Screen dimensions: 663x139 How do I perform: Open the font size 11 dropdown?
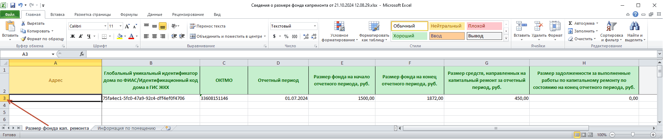pos(120,26)
